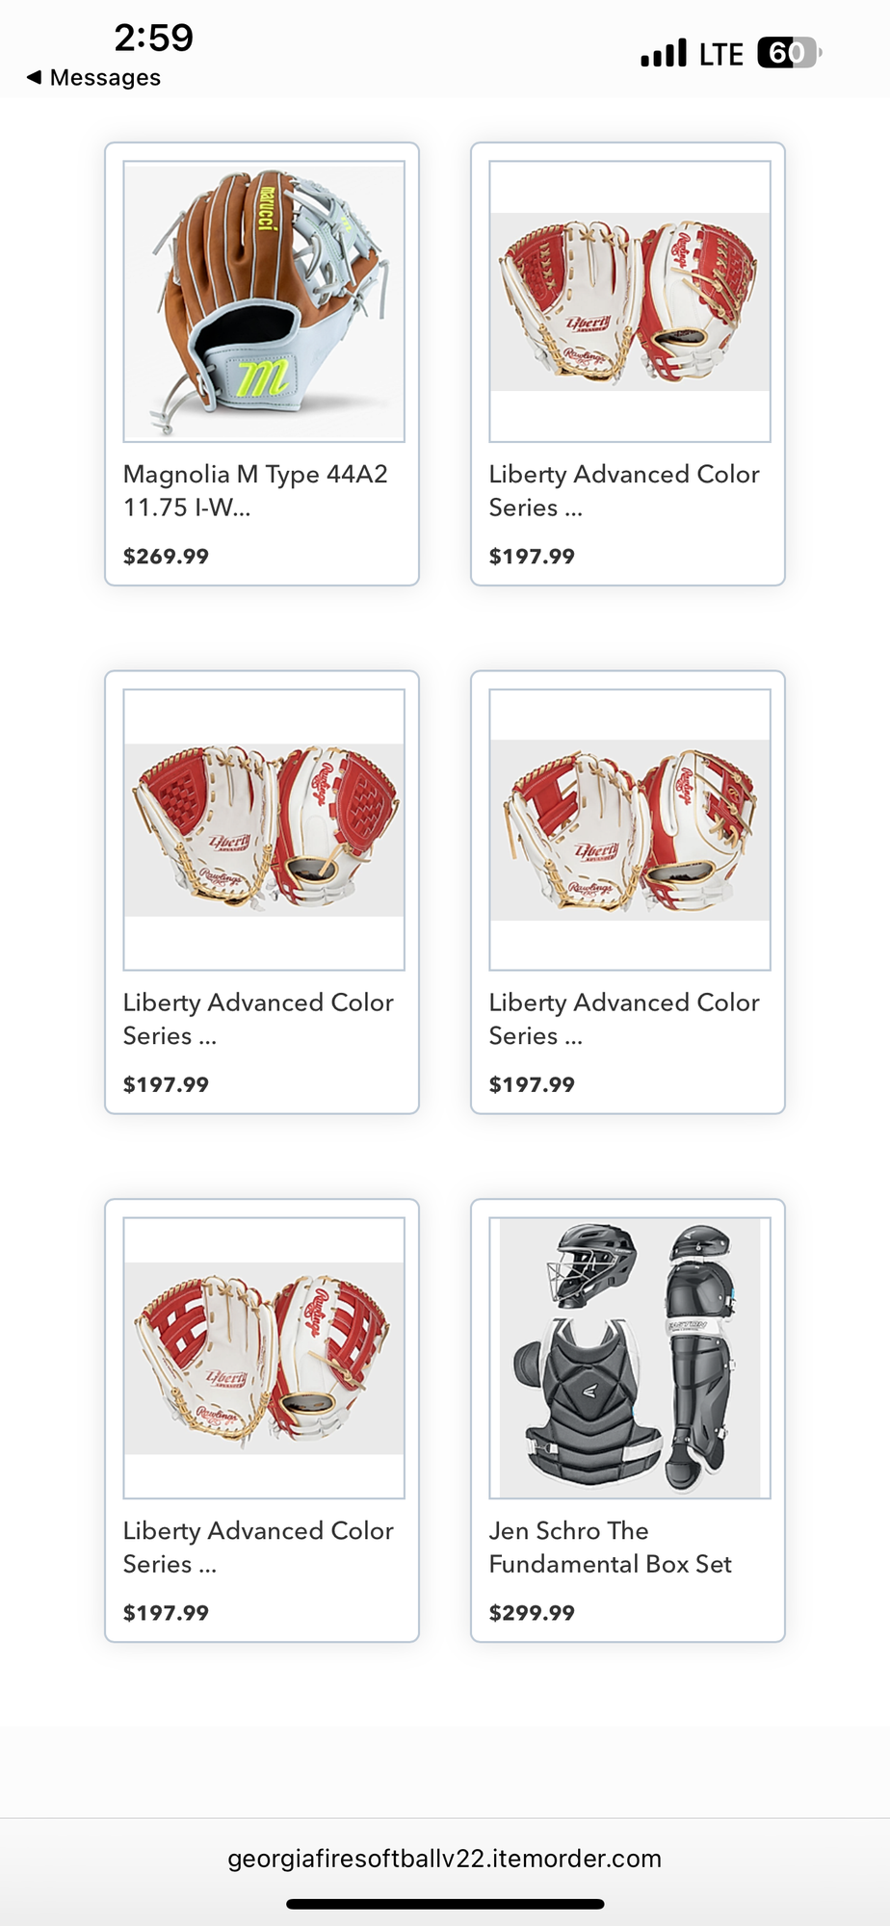Open top-right Liberty Advanced Color Series title
Viewport: 890px width, 1926px height.
pyautogui.click(x=624, y=490)
